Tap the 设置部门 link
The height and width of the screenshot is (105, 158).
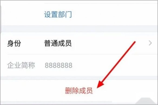click(x=58, y=15)
